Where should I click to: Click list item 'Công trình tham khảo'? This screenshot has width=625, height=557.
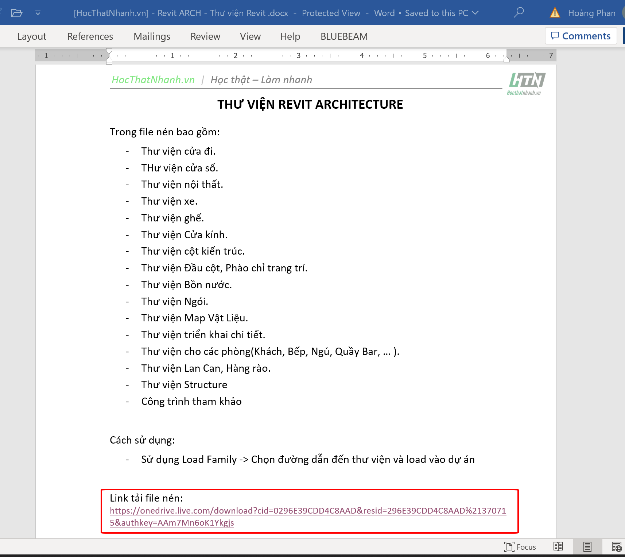[x=191, y=401]
